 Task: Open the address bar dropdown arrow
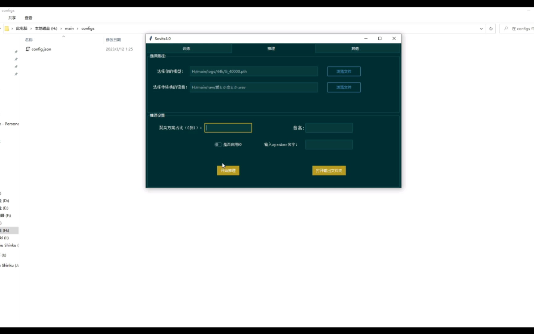pos(481,28)
